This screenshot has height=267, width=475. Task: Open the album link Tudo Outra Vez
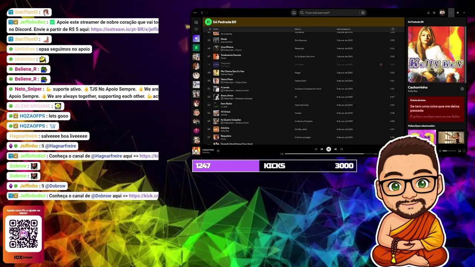301,105
